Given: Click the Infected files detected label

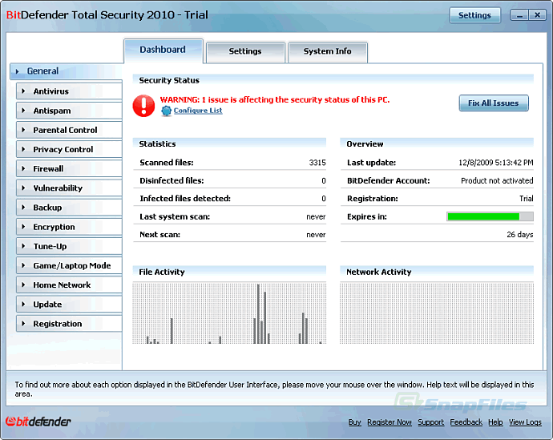Looking at the screenshot, I should tap(185, 199).
